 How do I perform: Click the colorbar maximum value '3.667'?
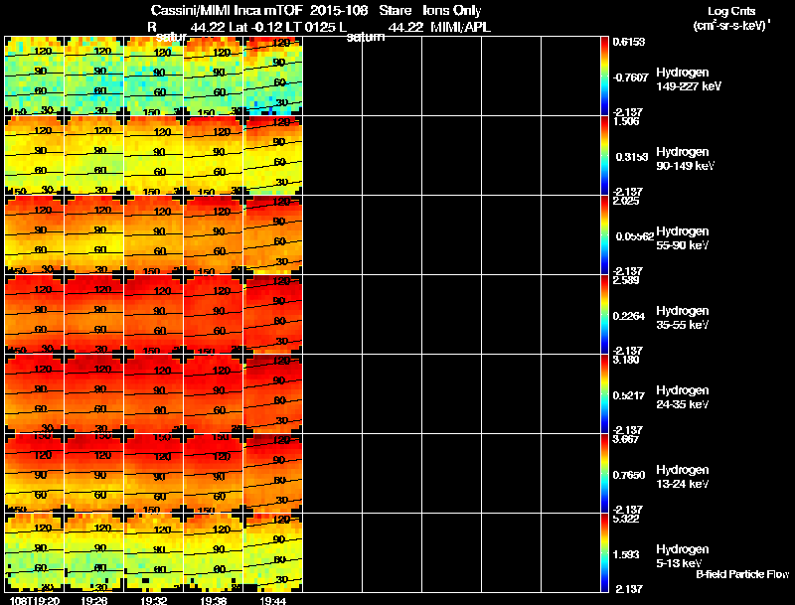[x=626, y=440]
